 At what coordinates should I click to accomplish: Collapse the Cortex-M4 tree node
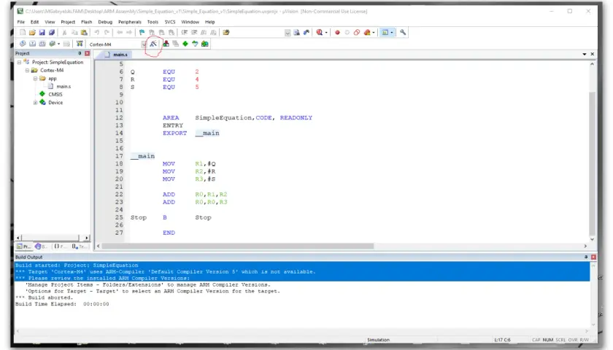pyautogui.click(x=27, y=71)
